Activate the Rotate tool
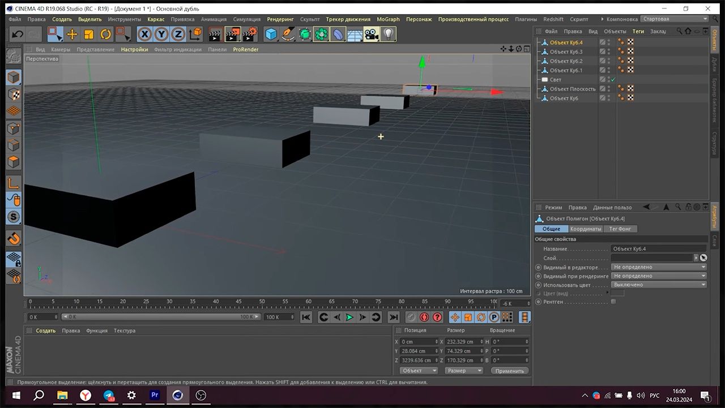This screenshot has height=408, width=725. pos(106,35)
